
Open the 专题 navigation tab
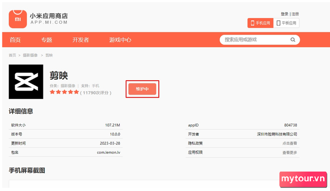point(47,40)
